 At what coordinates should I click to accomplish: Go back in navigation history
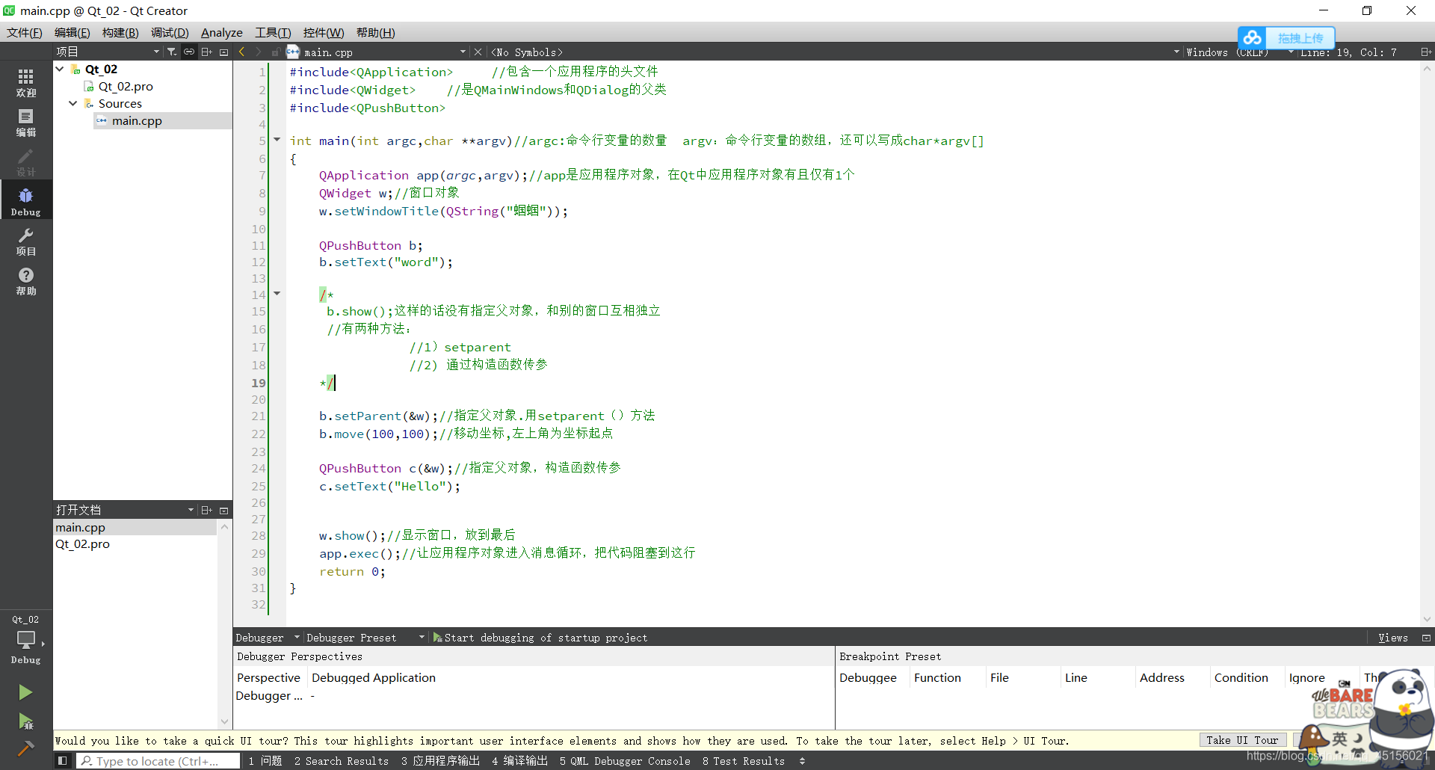tap(241, 52)
